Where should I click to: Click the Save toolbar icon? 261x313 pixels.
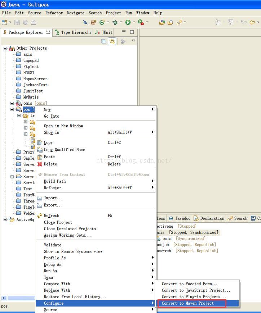coord(17,22)
